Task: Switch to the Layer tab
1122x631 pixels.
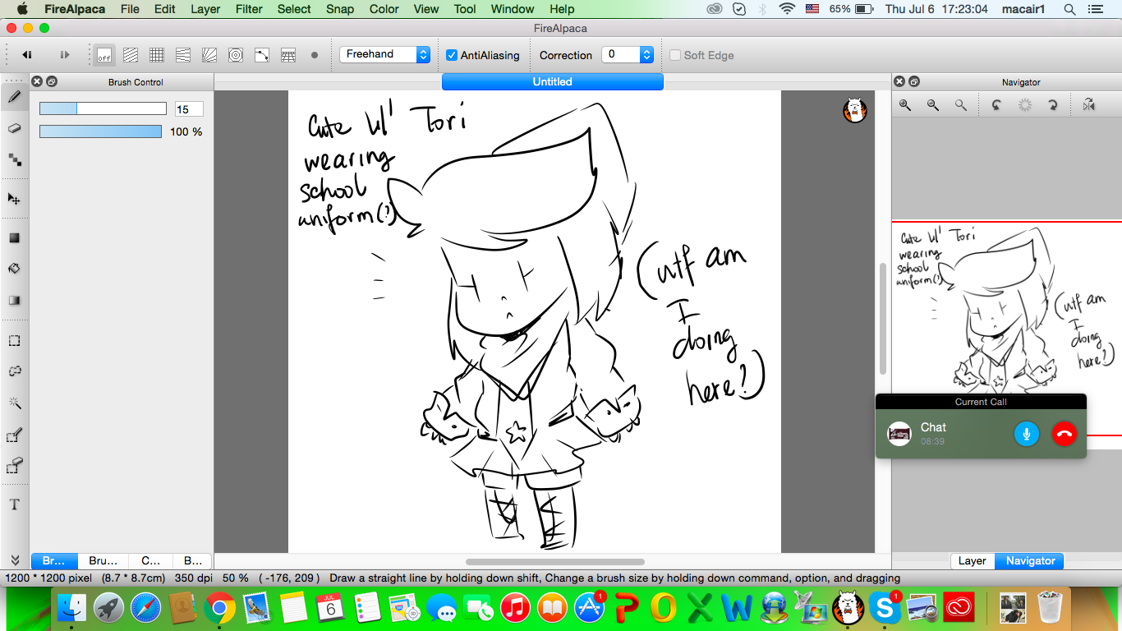Action: click(x=972, y=561)
